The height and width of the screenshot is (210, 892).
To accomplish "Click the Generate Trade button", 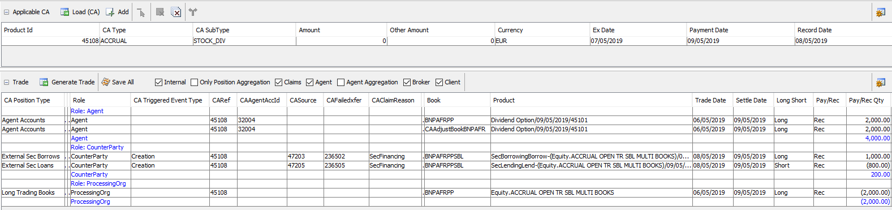I will [x=67, y=83].
